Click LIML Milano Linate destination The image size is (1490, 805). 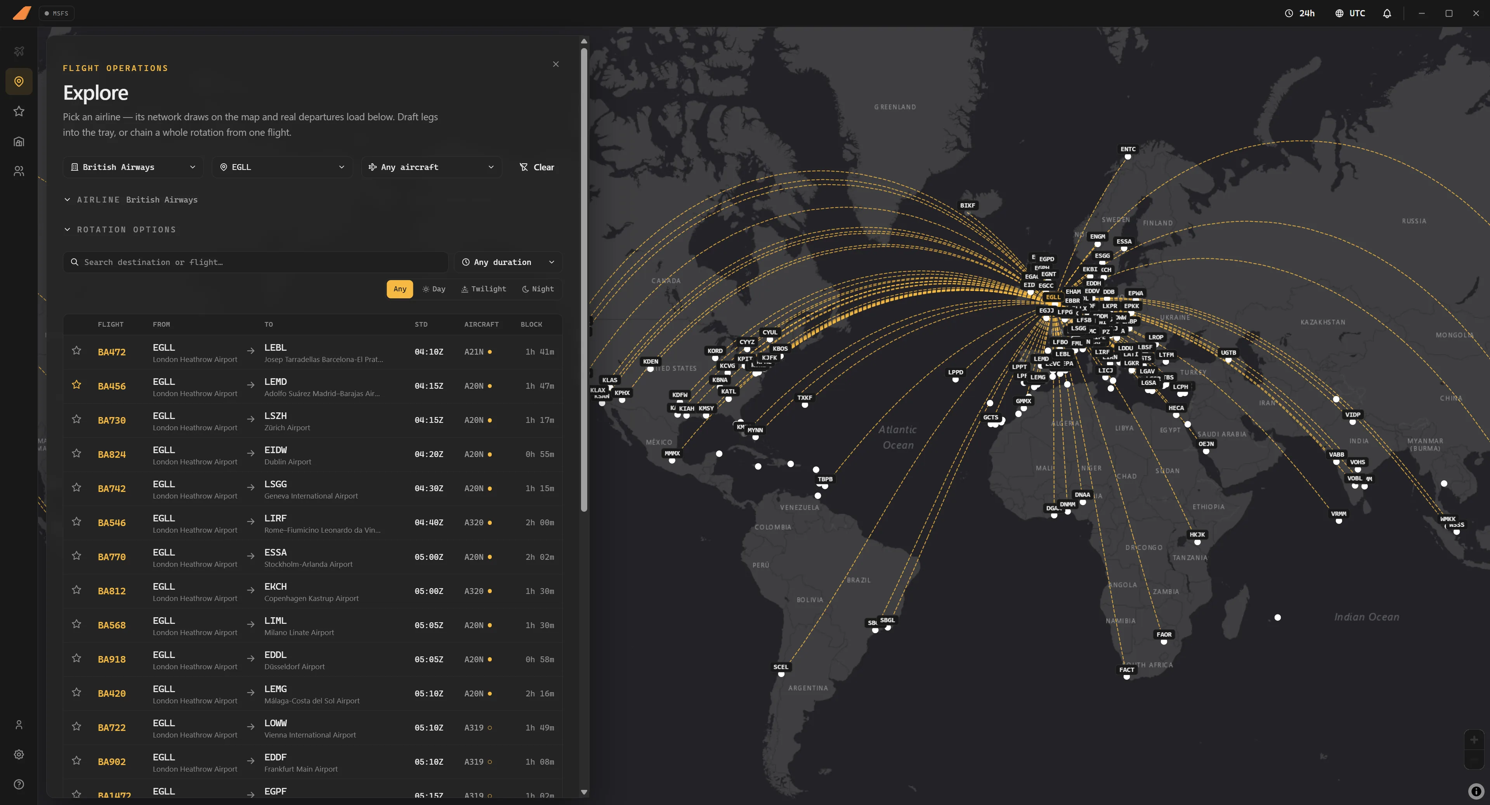click(299, 626)
